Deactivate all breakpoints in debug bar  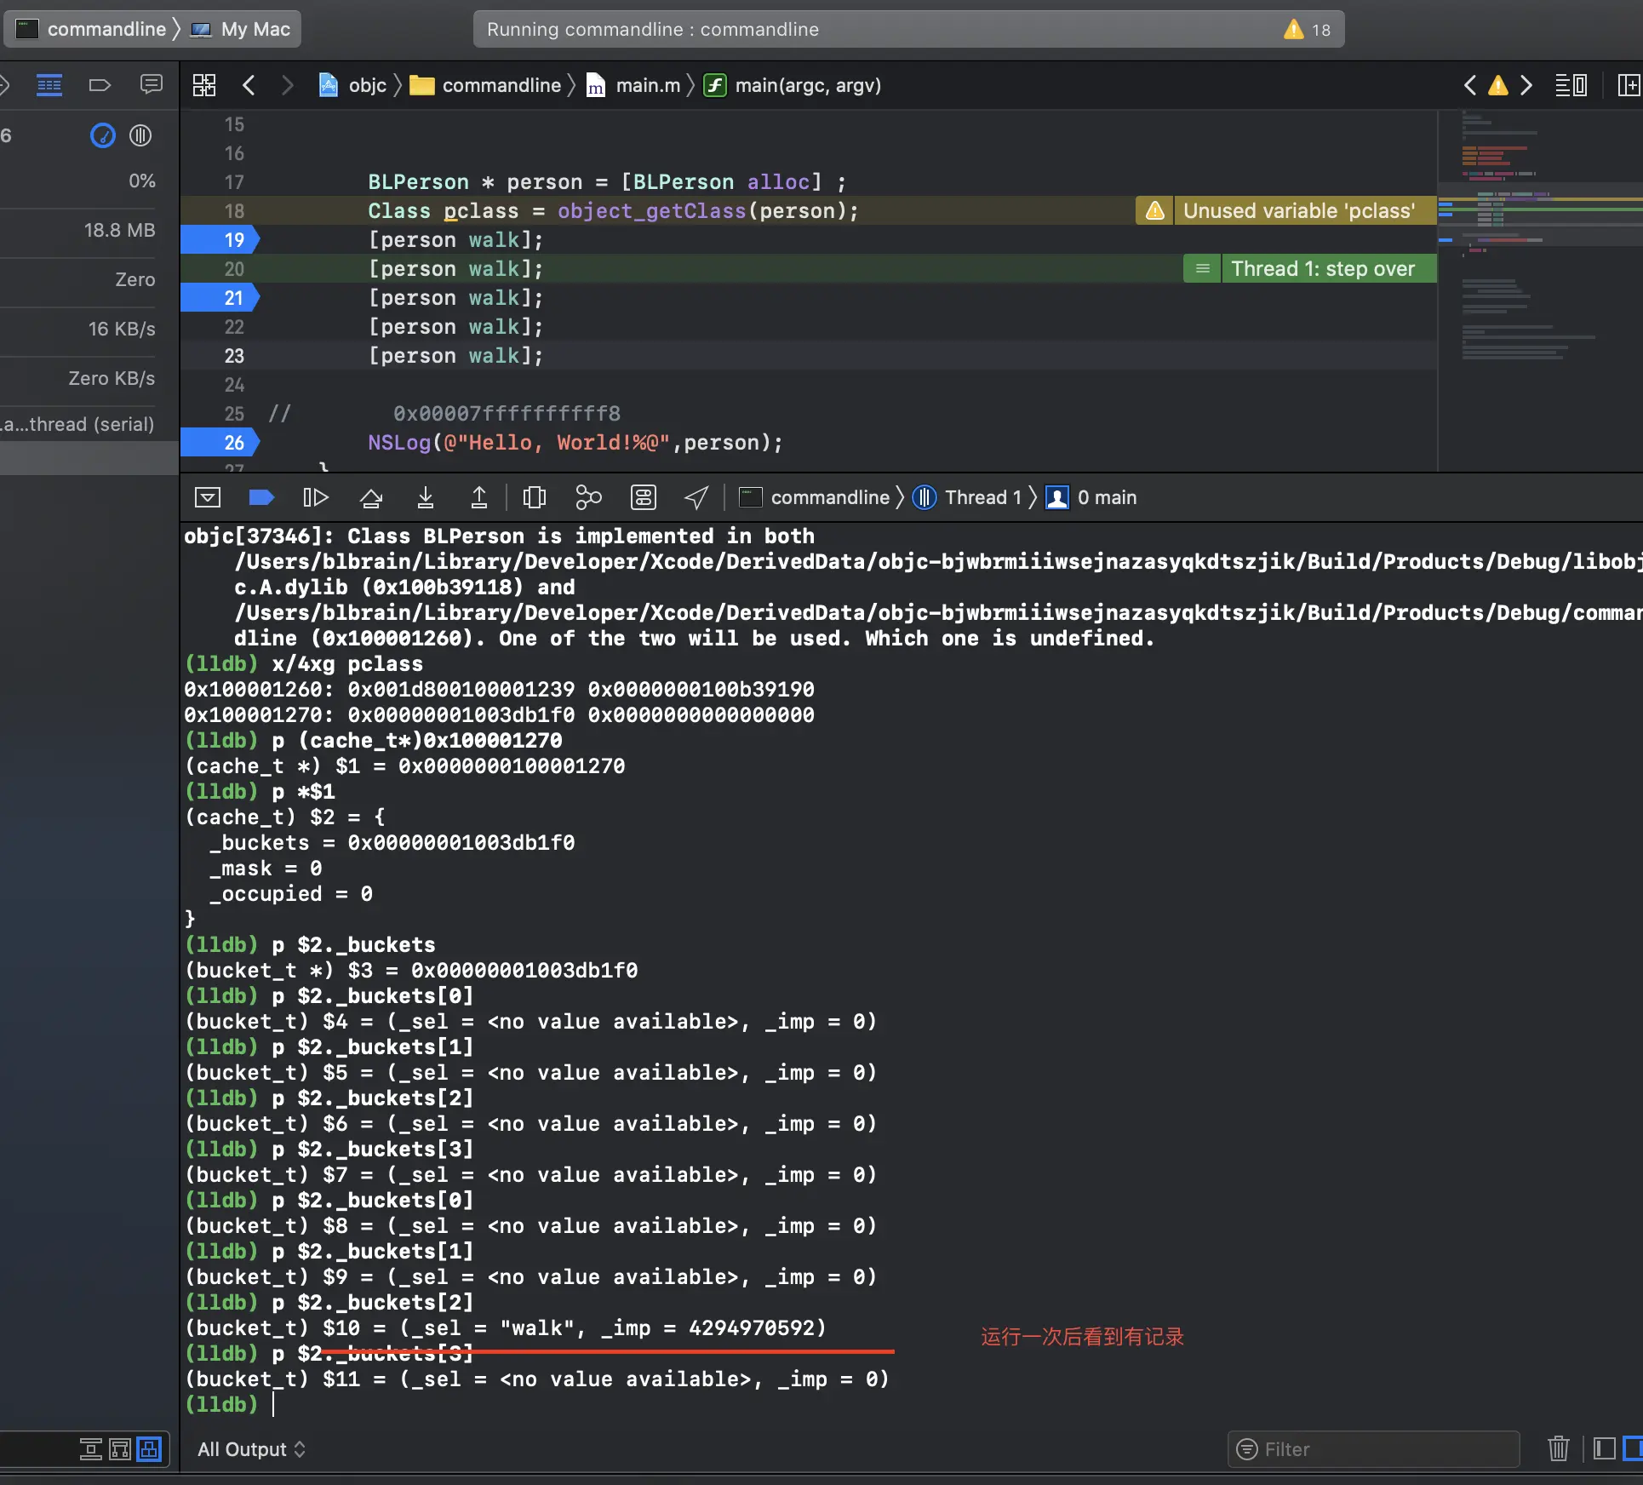(x=260, y=497)
